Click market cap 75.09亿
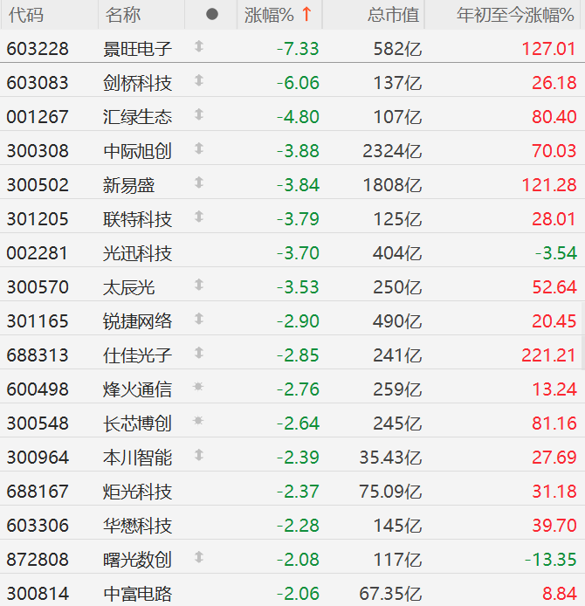 click(390, 492)
